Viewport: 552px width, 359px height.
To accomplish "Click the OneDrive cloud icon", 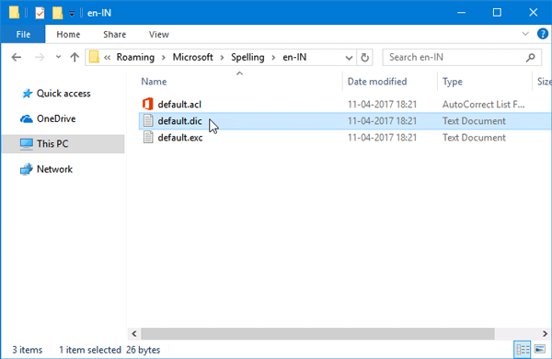I will [27, 119].
